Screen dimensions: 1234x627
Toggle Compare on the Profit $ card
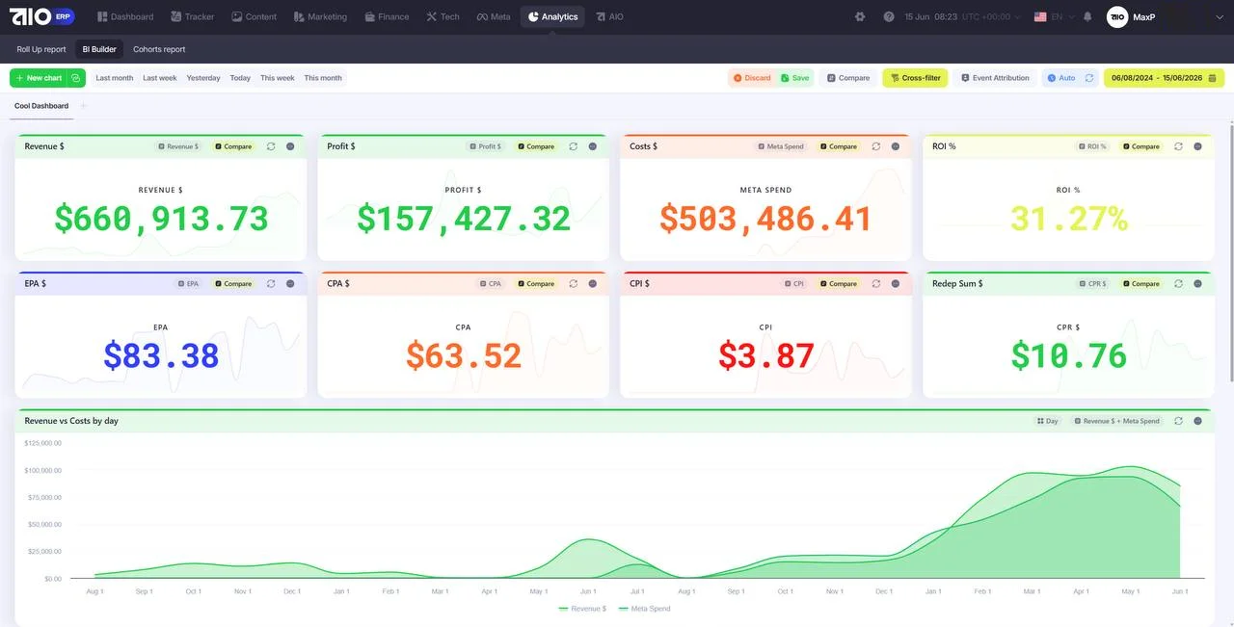coord(536,146)
